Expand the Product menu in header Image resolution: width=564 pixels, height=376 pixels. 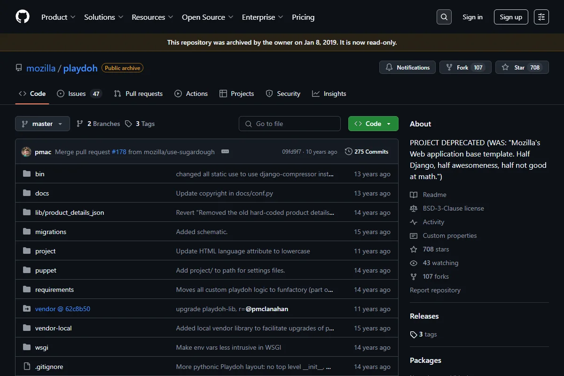tap(58, 17)
